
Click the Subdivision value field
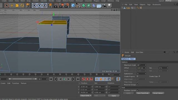click(141, 74)
